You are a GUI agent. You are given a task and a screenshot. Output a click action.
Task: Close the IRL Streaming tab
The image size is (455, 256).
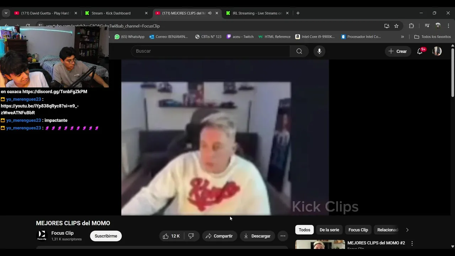tap(287, 13)
